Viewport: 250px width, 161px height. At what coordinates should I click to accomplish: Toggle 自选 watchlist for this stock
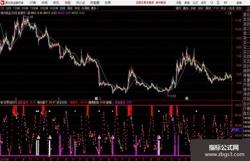tap(231, 8)
